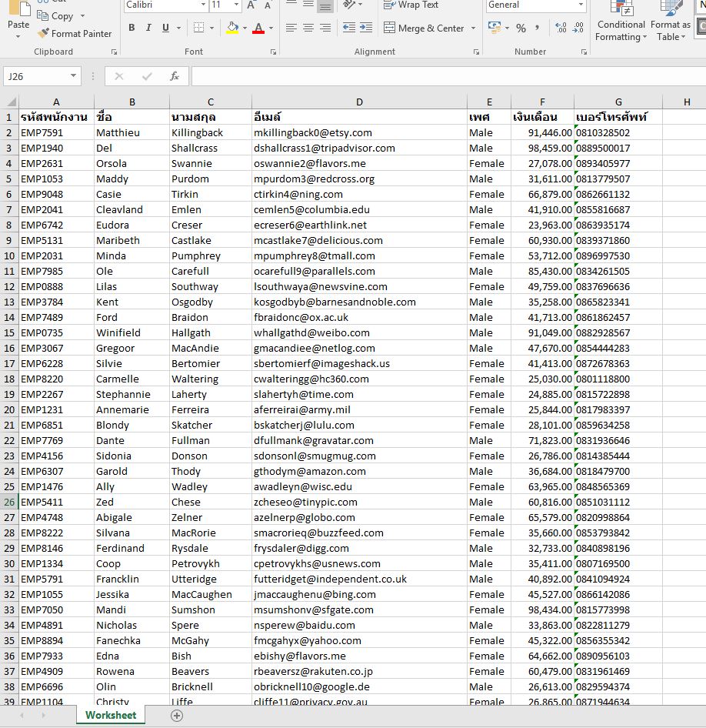Open Conditional Formatting menu
The image size is (706, 728).
pyautogui.click(x=621, y=21)
